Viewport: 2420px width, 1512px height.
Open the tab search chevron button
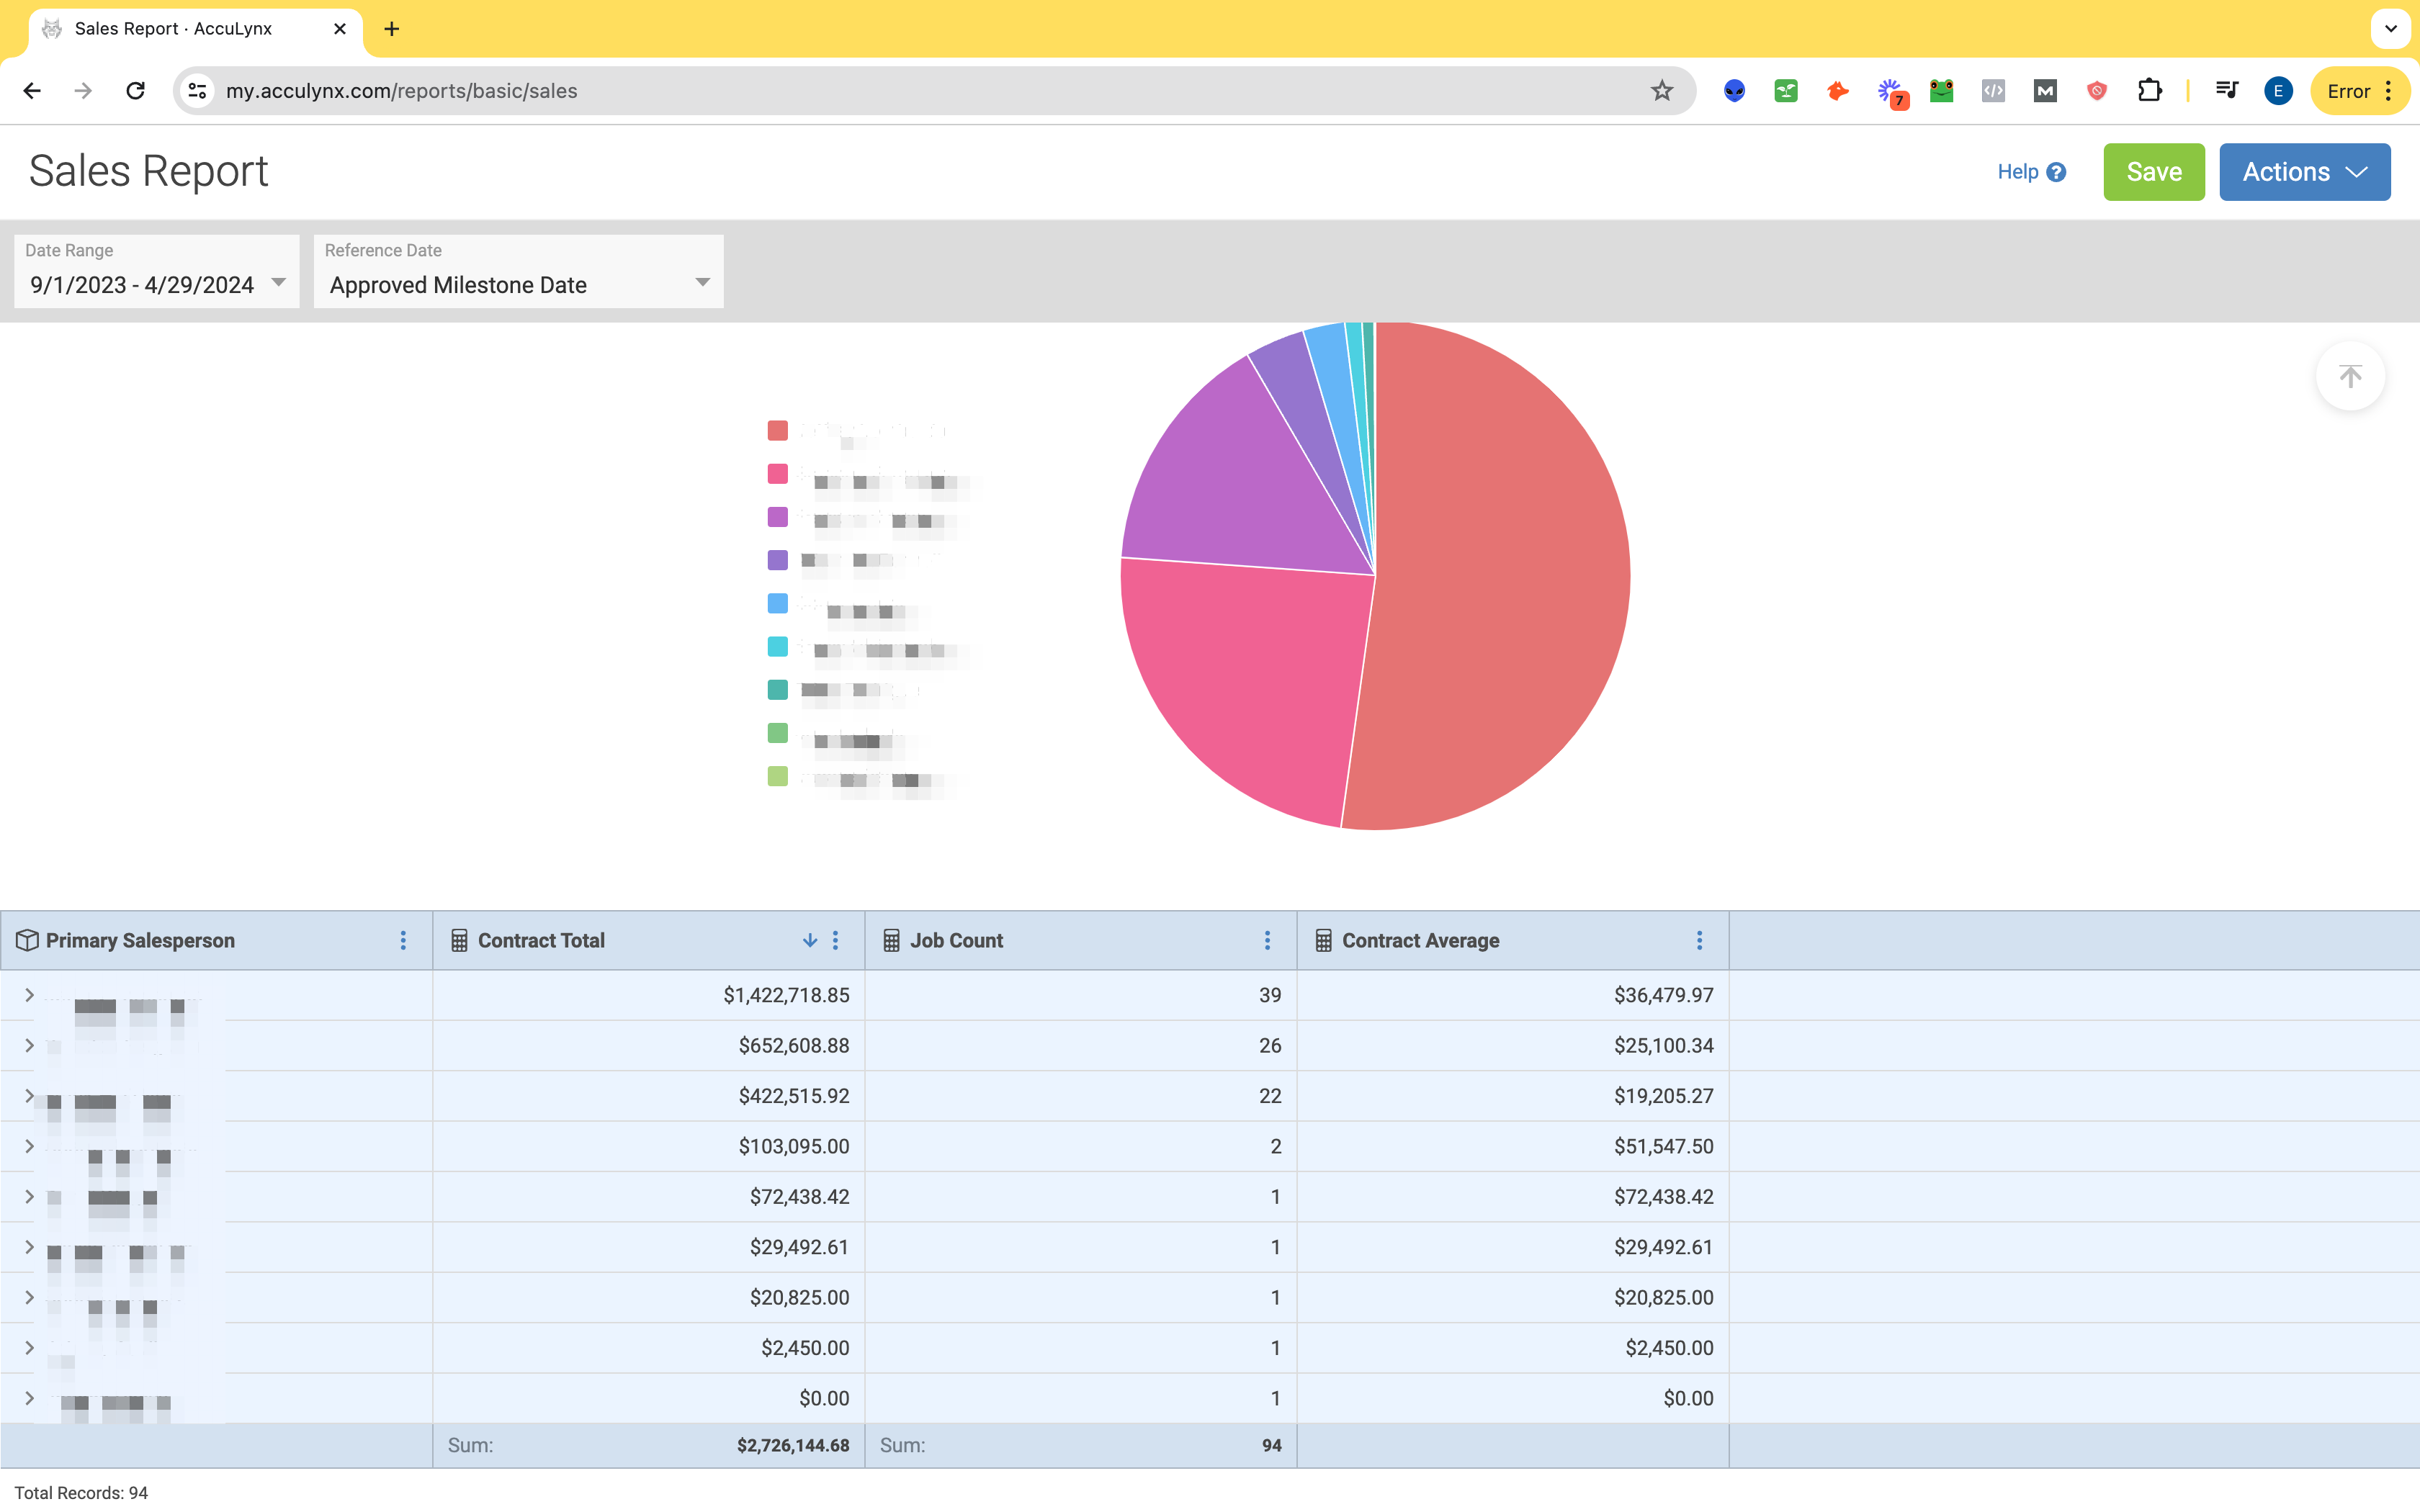[2391, 29]
